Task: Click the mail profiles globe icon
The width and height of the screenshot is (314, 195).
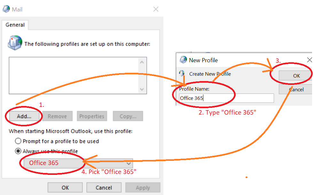Action: [15, 42]
